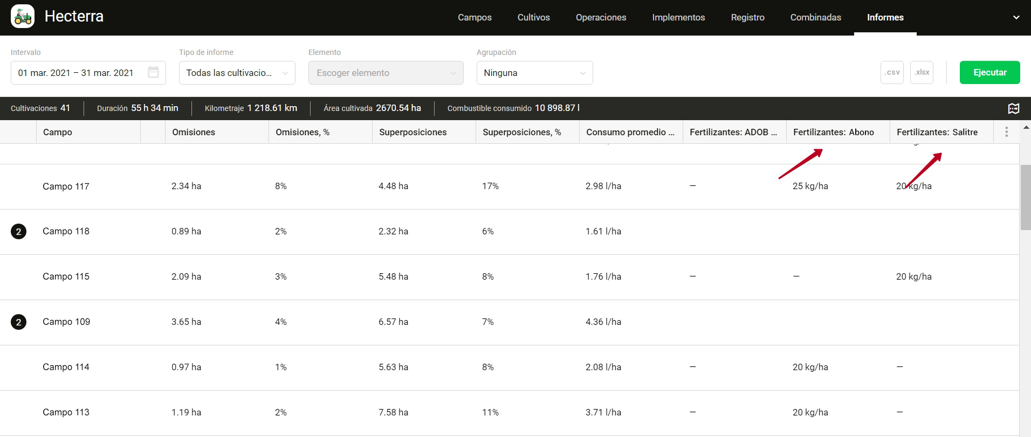Viewport: 1031px width, 437px height.
Task: Select the Campo 118 row name
Action: pos(66,231)
